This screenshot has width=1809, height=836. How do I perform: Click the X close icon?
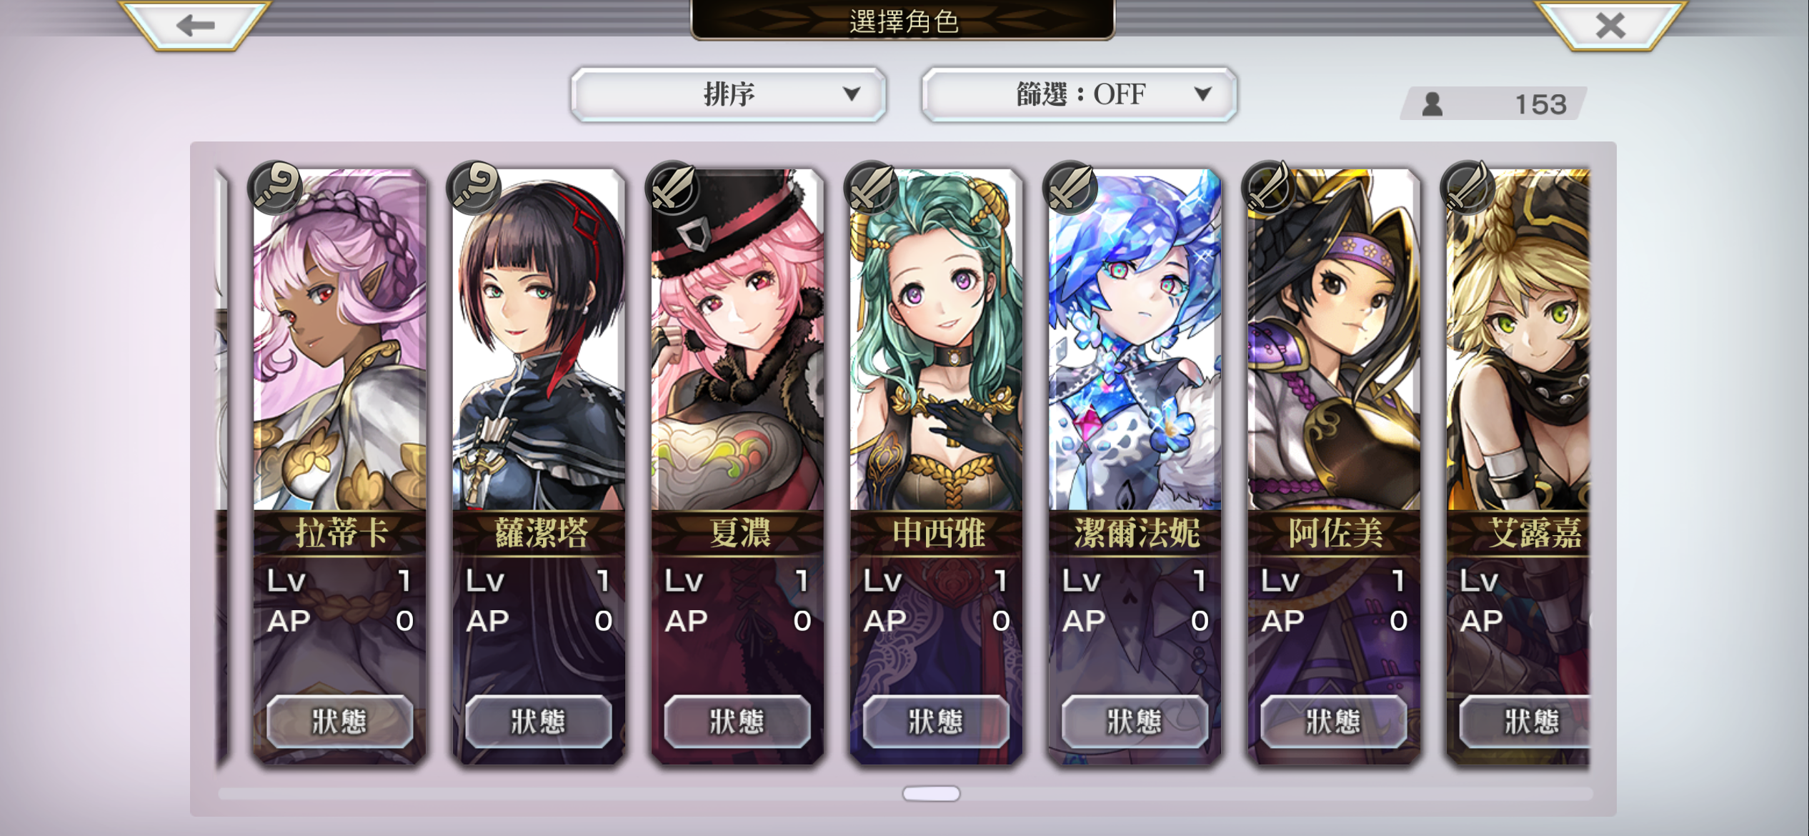pos(1610,26)
